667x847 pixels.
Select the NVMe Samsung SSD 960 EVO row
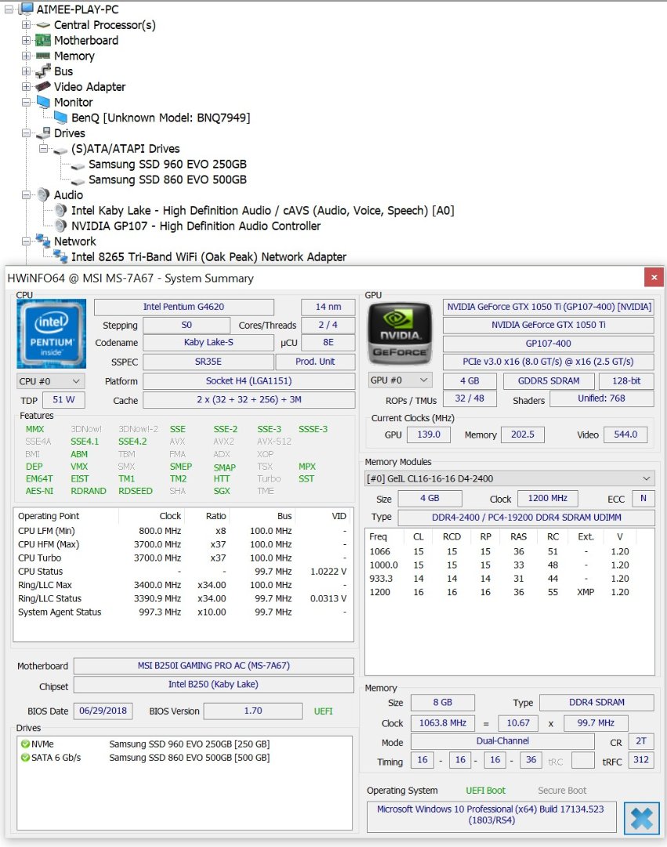[184, 743]
